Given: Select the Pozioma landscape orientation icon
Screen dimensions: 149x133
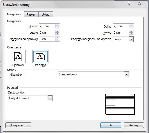Looking at the screenshot, I should tap(40, 56).
